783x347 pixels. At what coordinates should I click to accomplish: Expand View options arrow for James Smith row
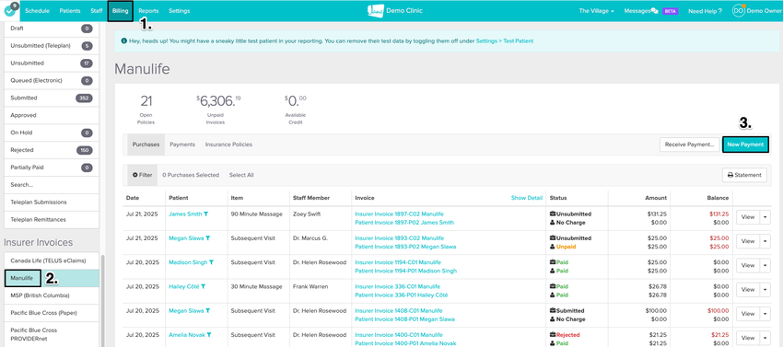765,216
